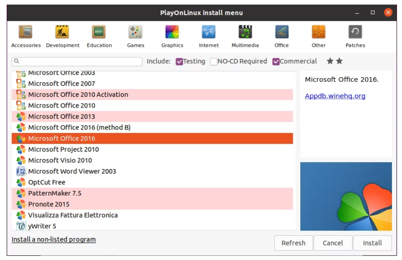
Task: Select PatternMaker 7.5 entry
Action: coord(152,193)
